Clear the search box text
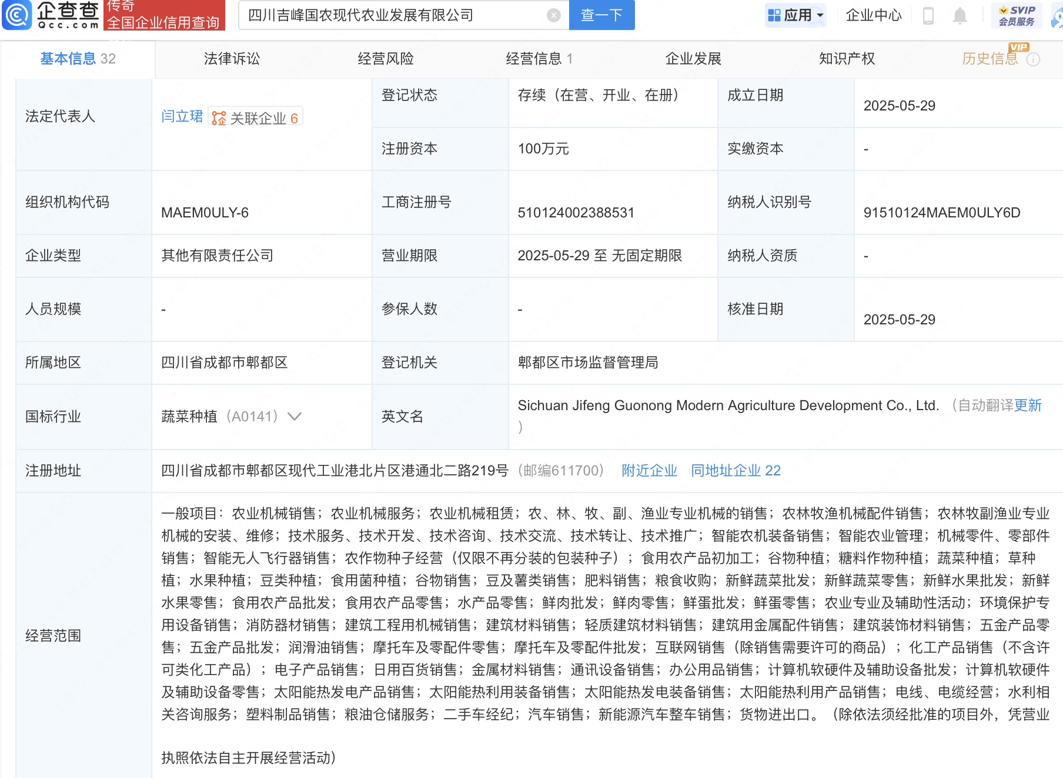Image resolution: width=1063 pixels, height=778 pixels. [x=553, y=15]
